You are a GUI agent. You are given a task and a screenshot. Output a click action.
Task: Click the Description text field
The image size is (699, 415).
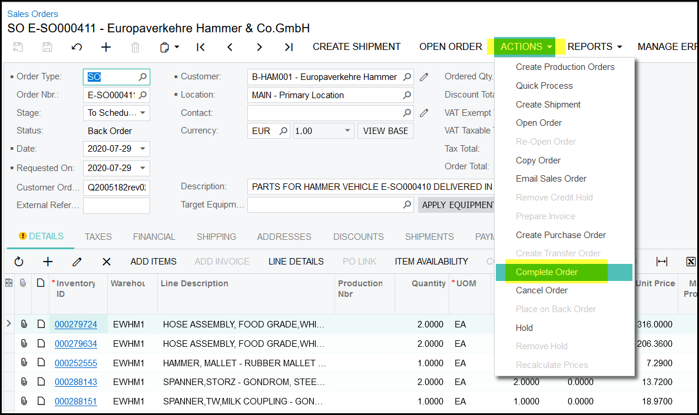point(370,187)
